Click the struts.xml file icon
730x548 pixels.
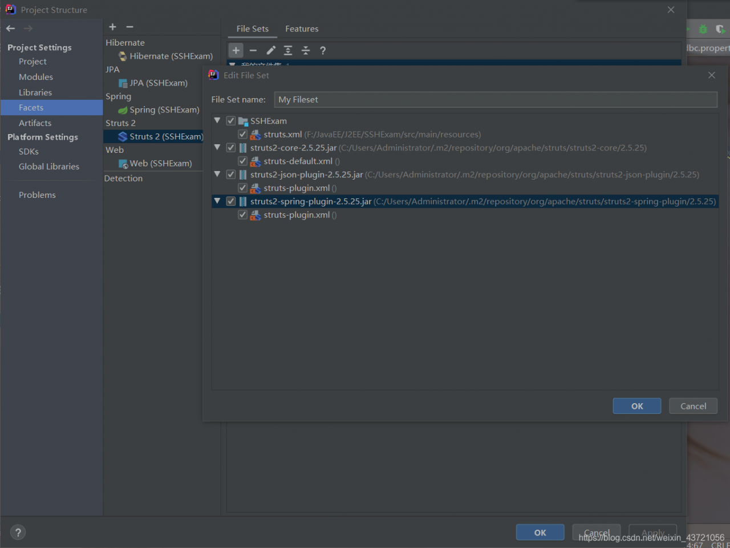255,135
